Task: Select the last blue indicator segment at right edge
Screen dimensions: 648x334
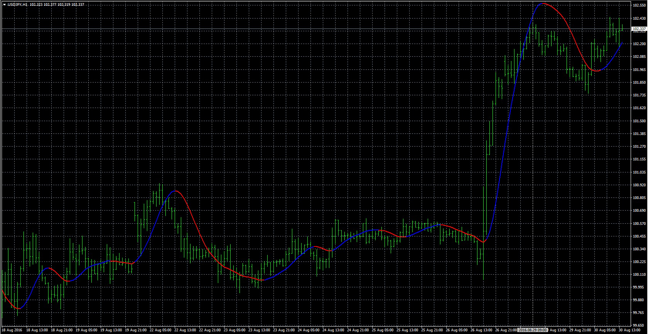Action: point(613,58)
